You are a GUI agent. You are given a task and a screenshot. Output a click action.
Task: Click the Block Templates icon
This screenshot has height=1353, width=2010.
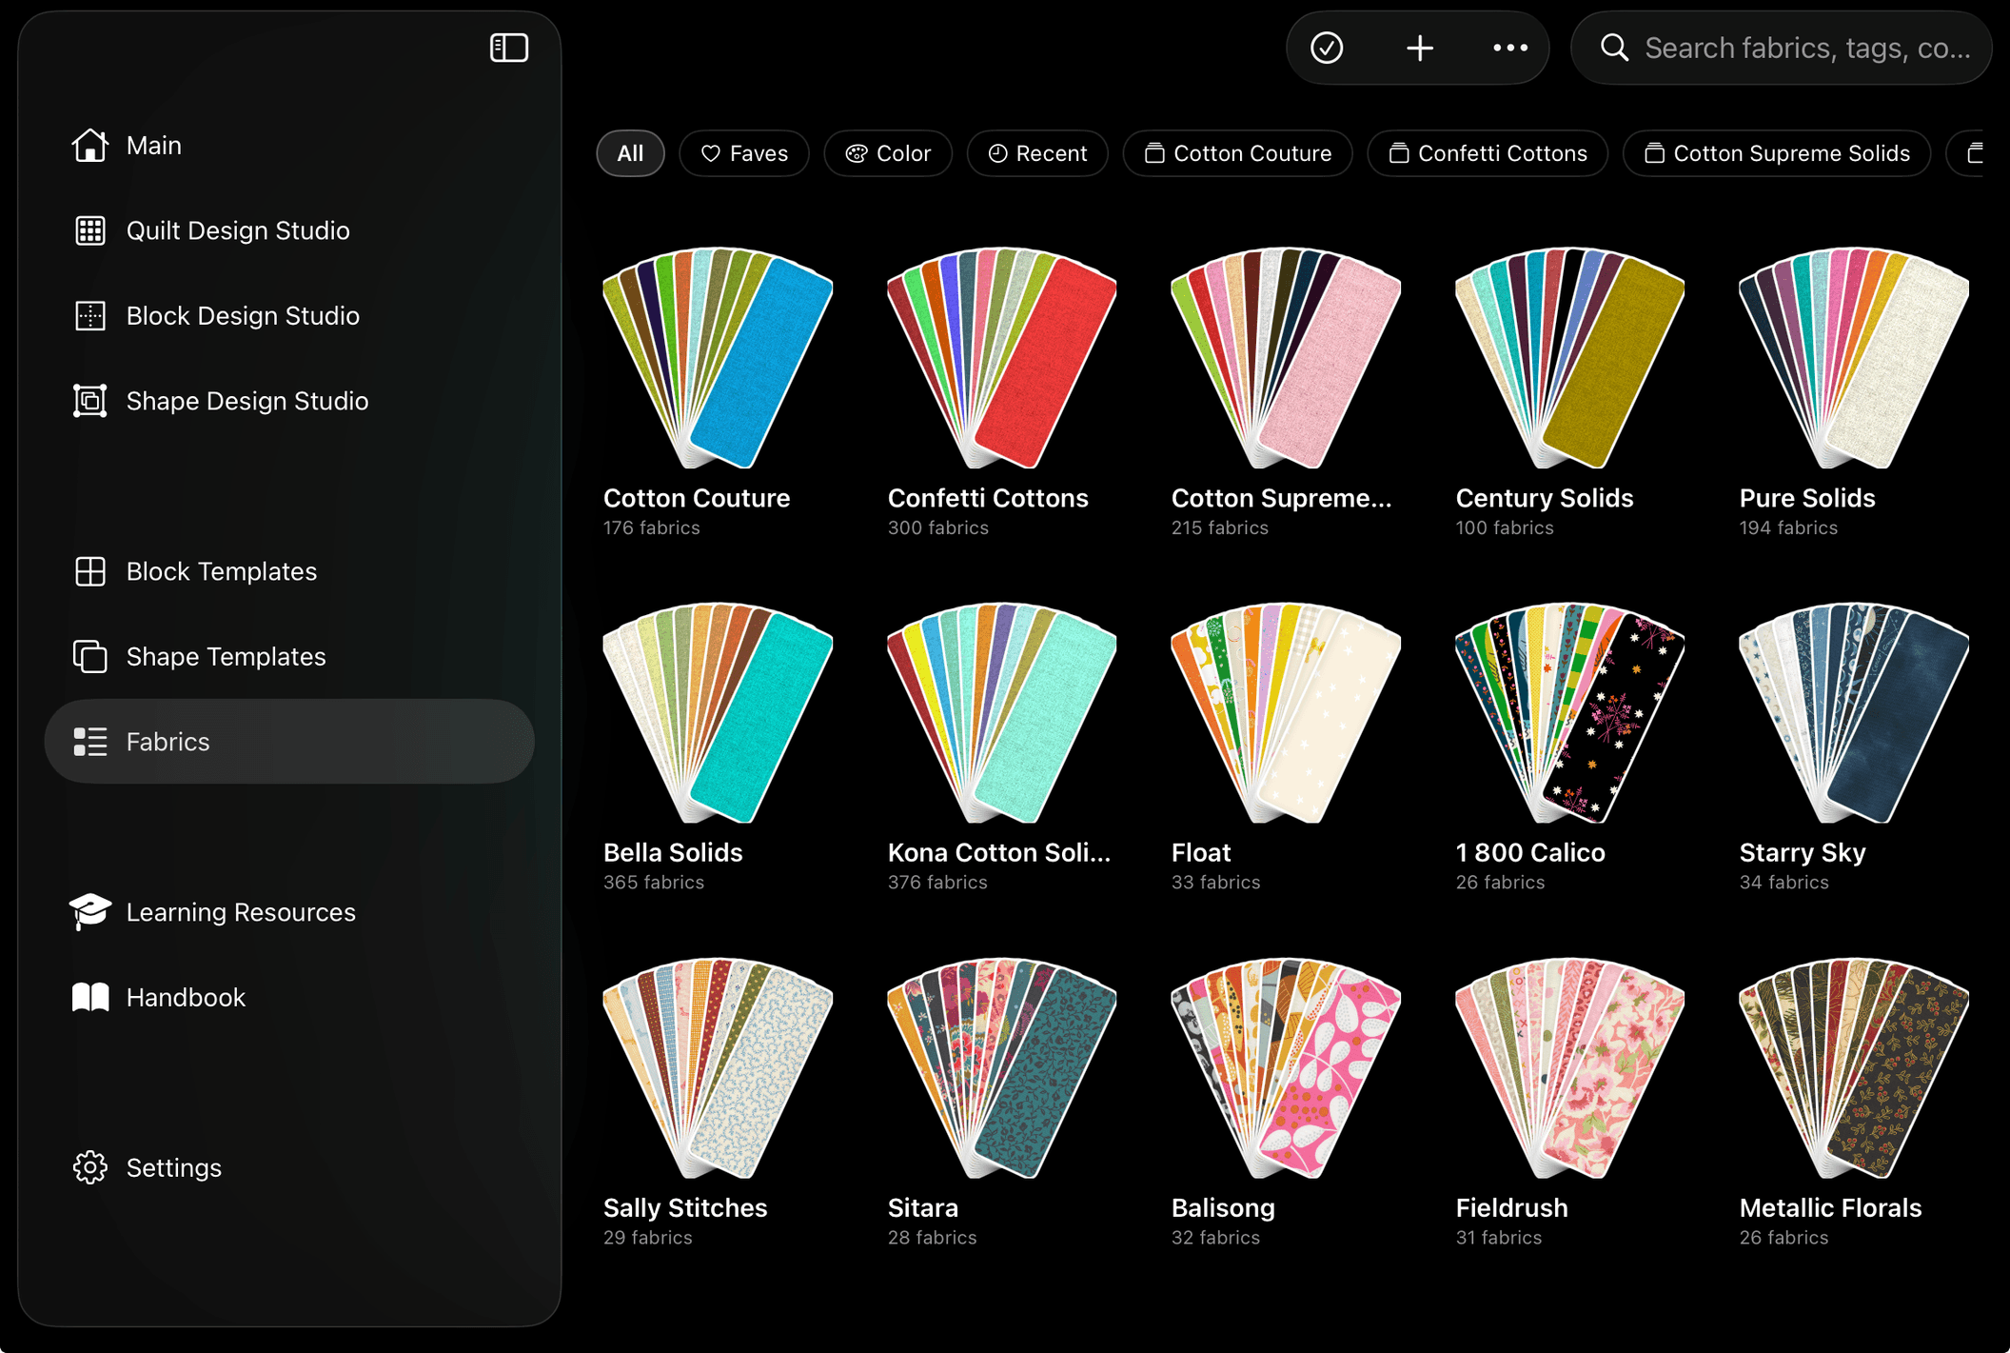(x=90, y=571)
